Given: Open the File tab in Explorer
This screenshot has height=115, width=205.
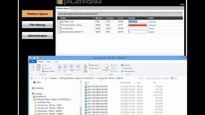Looking at the screenshot, I should pos(33,62).
